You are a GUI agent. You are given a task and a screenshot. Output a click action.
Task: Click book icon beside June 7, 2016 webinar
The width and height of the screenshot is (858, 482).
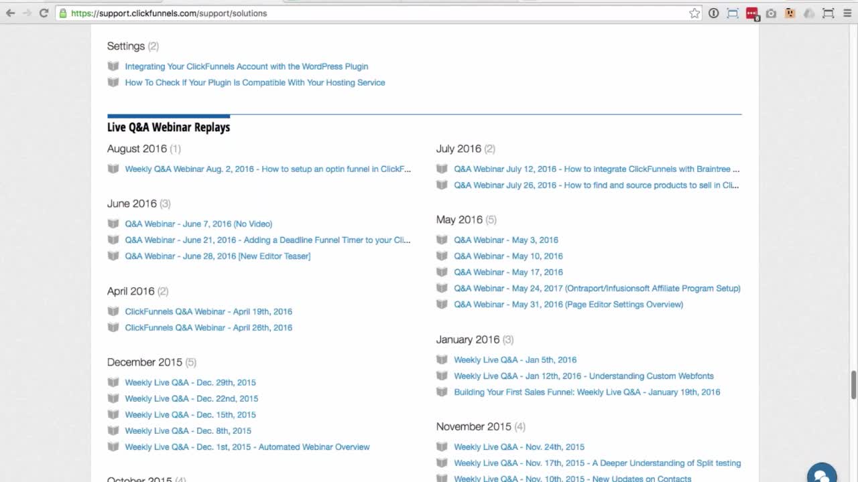pyautogui.click(x=113, y=224)
